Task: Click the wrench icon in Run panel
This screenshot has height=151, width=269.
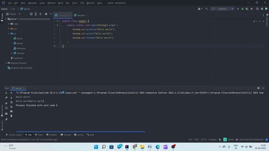Action: click(x=6, y=97)
